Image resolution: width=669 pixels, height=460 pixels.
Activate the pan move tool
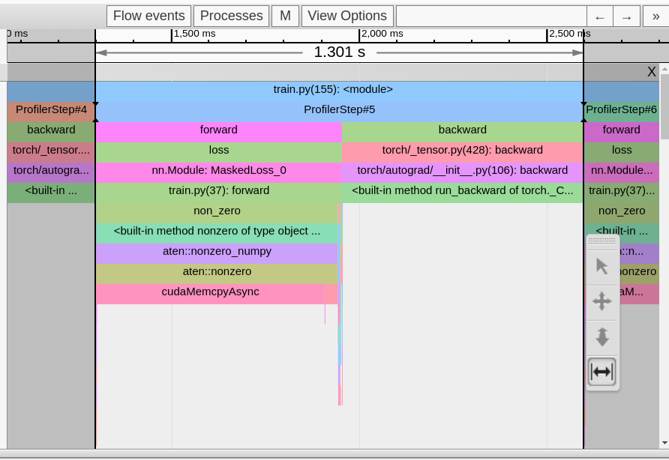pyautogui.click(x=602, y=302)
